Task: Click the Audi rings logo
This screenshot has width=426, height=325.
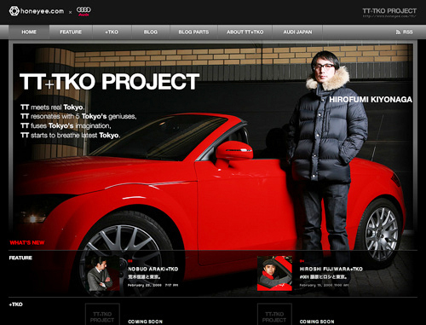Action: click(83, 9)
